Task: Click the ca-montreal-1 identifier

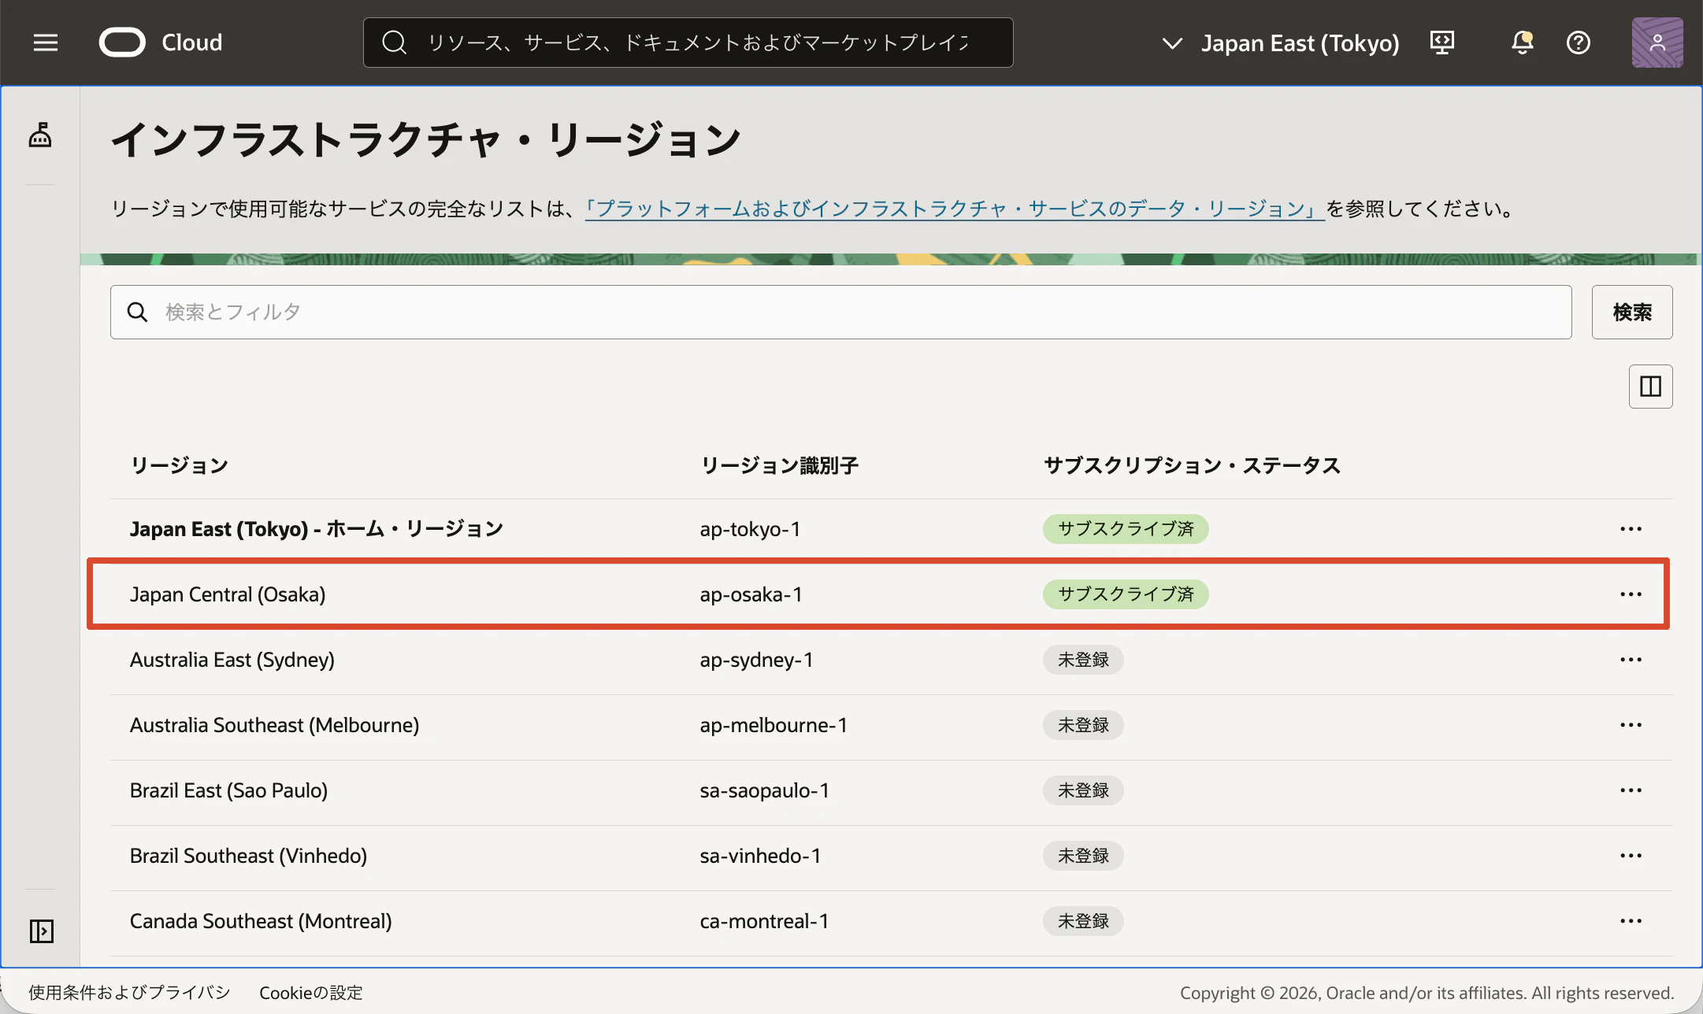Action: pos(764,921)
